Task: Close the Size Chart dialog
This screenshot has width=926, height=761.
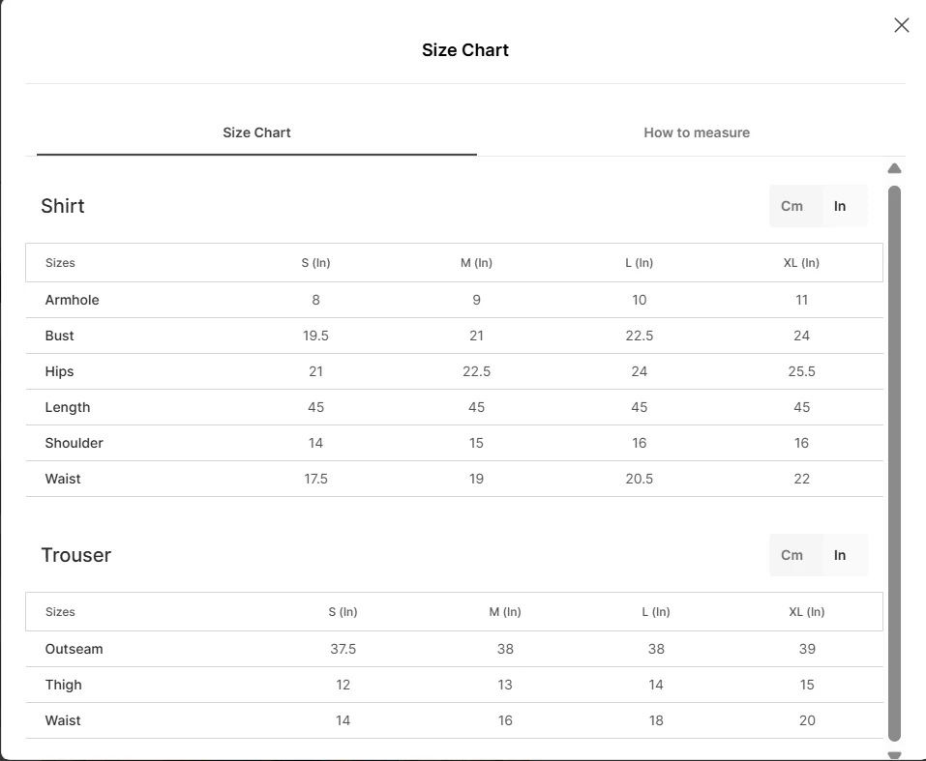Action: coord(902,25)
